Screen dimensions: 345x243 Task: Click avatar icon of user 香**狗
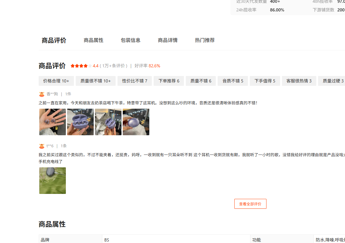42,94
